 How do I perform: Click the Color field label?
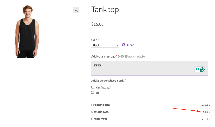pyautogui.click(x=95, y=40)
